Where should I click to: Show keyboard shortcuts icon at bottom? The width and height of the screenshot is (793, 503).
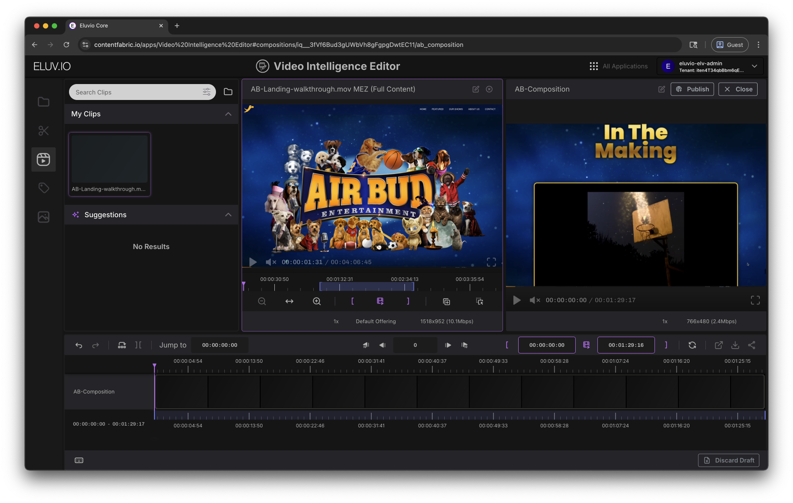point(79,461)
